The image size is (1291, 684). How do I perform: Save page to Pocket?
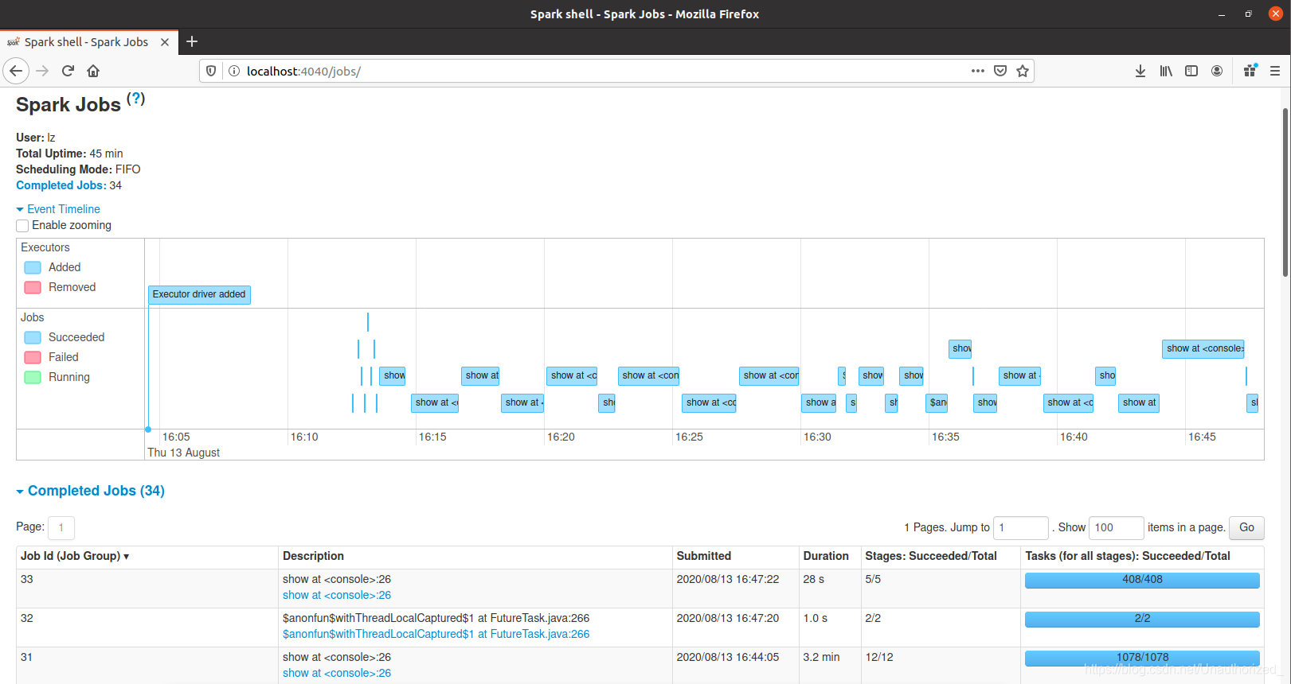tap(1000, 71)
